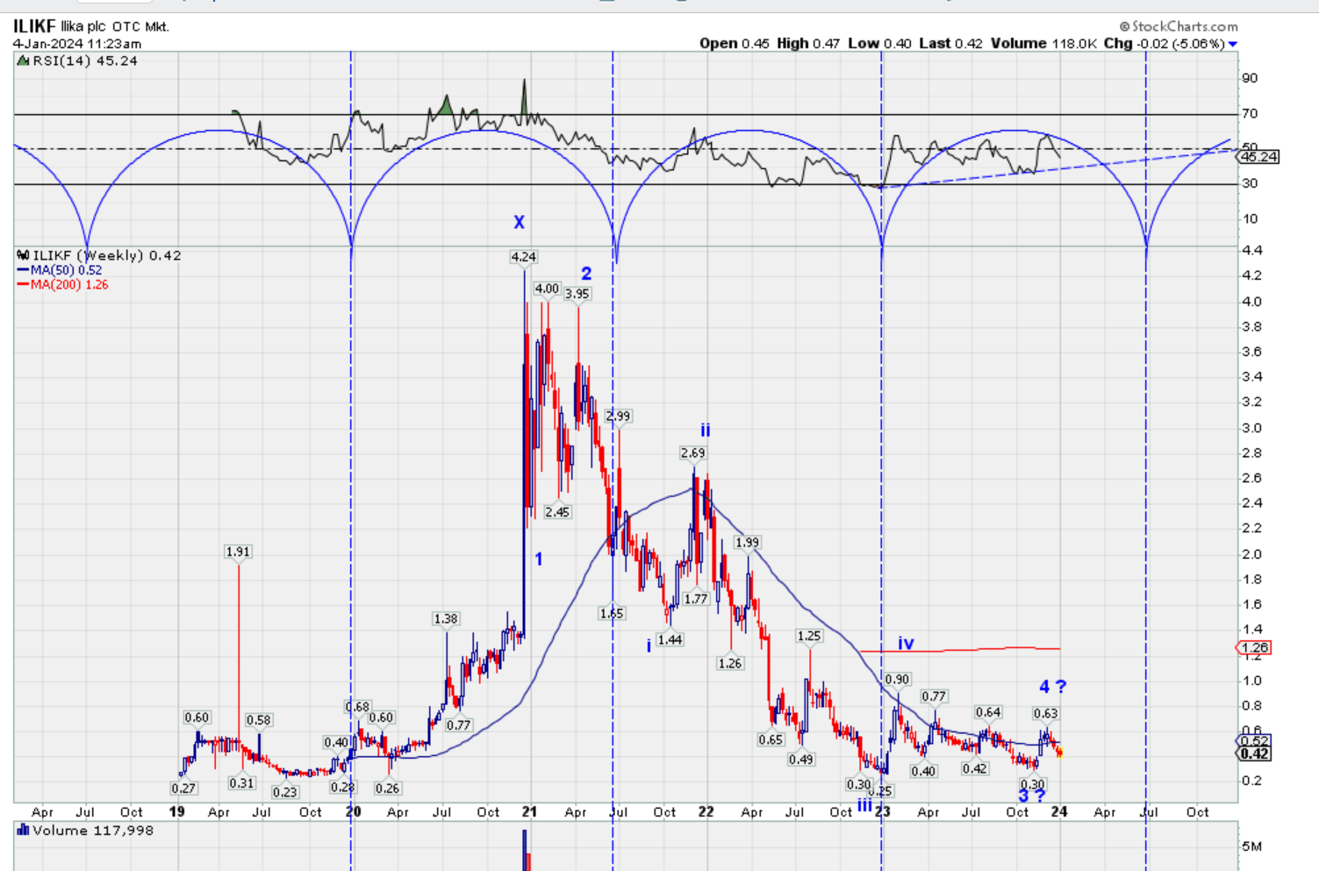Click the 0.90 price label

(x=897, y=679)
